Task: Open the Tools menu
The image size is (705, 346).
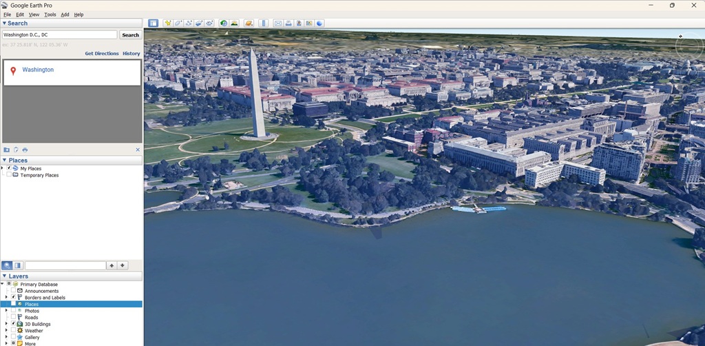Action: 50,14
